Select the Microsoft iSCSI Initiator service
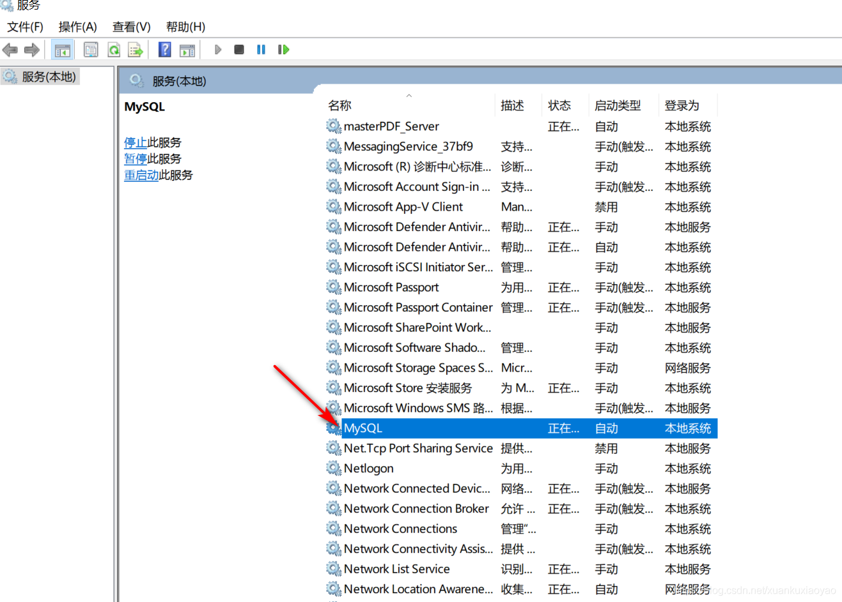The height and width of the screenshot is (602, 842). coord(418,267)
